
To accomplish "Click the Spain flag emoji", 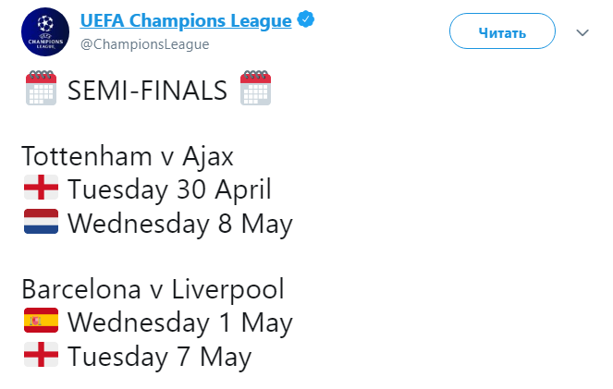I will (41, 321).
